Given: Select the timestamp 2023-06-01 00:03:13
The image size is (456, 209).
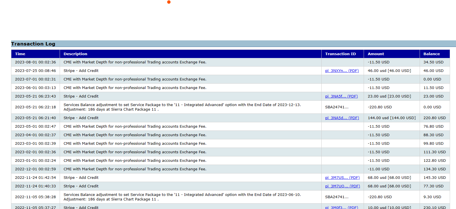Looking at the screenshot, I should pyautogui.click(x=36, y=88).
